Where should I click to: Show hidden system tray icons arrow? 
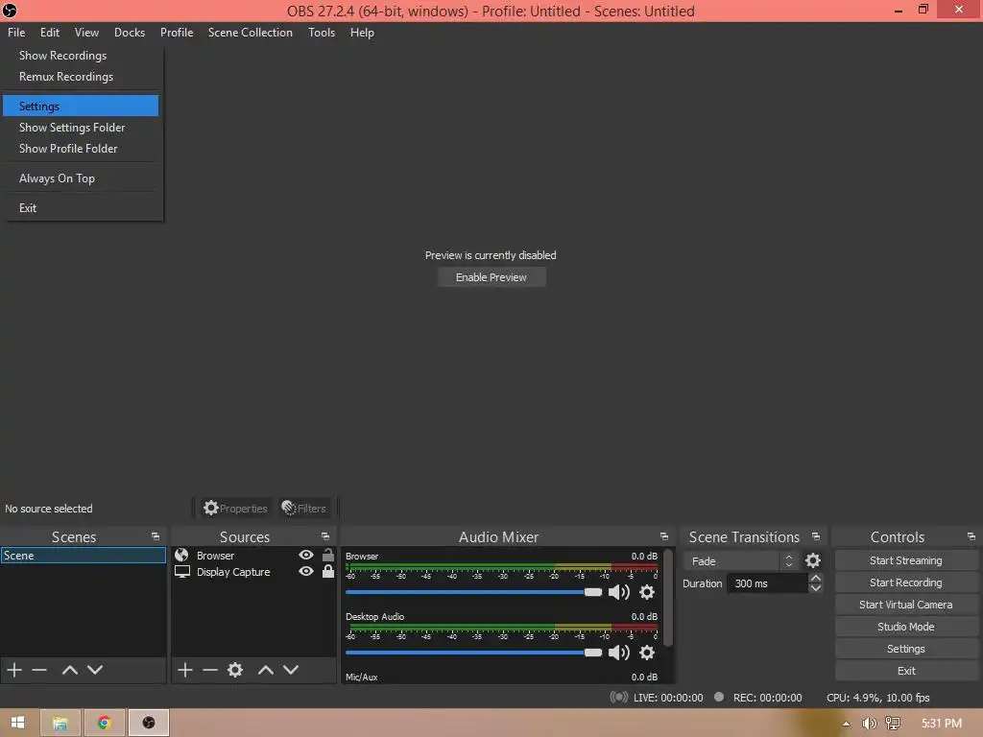point(847,724)
